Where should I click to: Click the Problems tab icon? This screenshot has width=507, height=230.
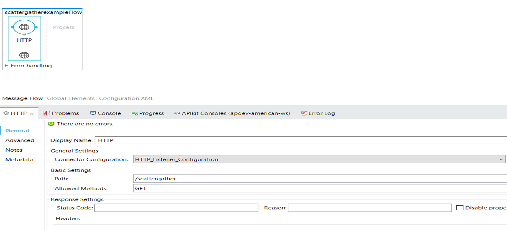(x=46, y=113)
